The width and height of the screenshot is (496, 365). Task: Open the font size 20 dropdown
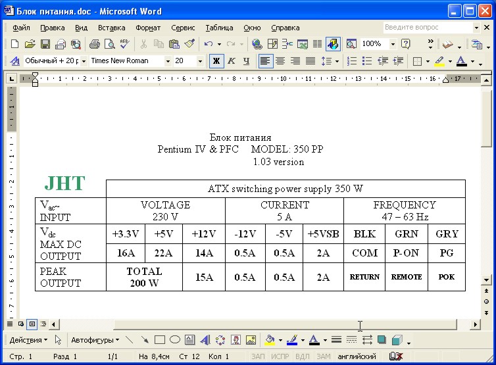[x=200, y=61]
